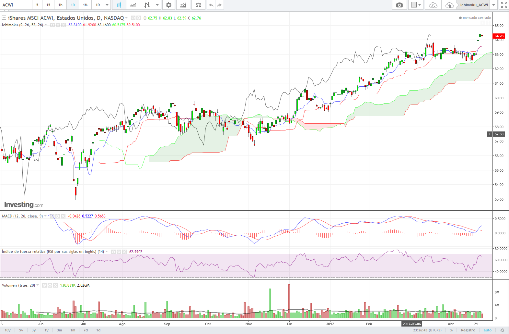509x334 pixels.
Task: Select 15 minute interval
Action: click(x=48, y=5)
